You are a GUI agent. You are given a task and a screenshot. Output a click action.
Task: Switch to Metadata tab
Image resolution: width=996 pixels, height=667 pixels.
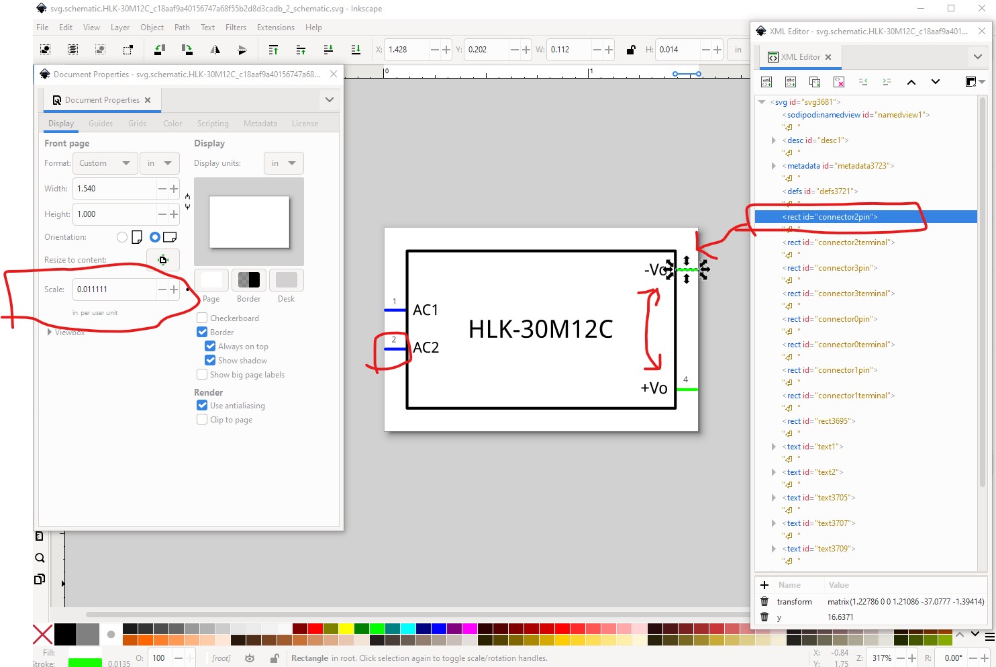coord(260,124)
